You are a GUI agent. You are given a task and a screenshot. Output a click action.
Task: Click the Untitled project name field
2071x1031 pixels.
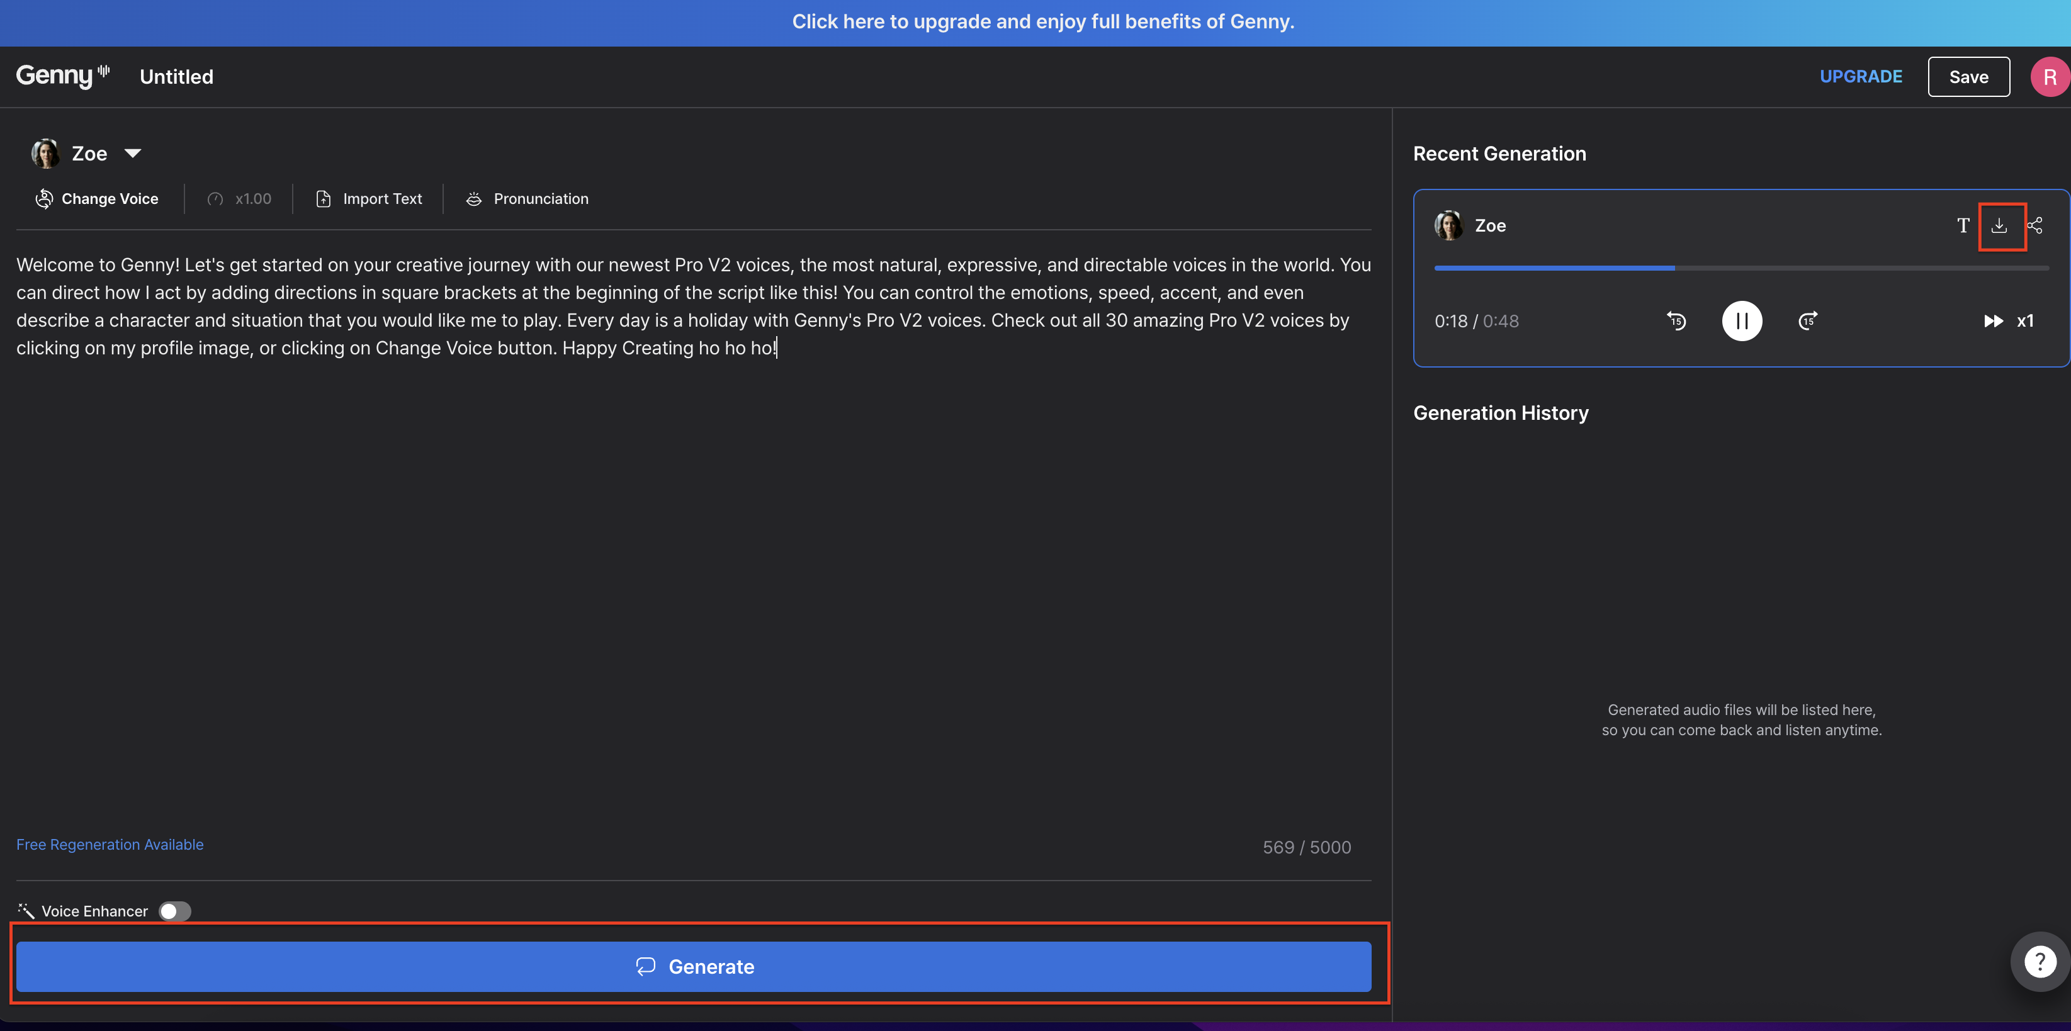click(x=177, y=77)
